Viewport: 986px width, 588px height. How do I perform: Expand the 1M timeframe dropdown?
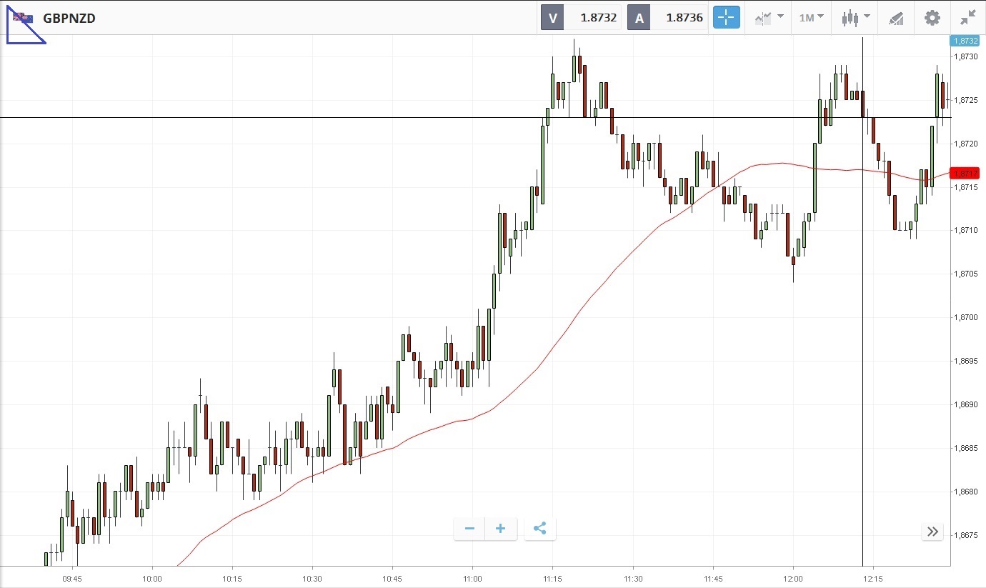(x=811, y=18)
